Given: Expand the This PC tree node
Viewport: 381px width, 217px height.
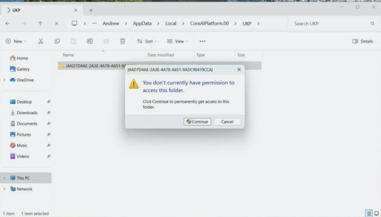Looking at the screenshot, I should (x=4, y=178).
